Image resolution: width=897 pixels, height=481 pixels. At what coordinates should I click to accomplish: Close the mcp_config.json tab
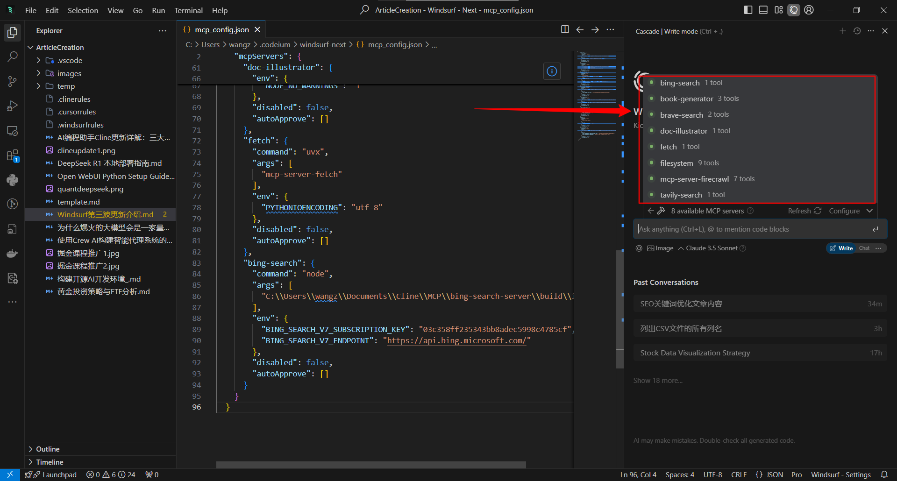coord(257,29)
